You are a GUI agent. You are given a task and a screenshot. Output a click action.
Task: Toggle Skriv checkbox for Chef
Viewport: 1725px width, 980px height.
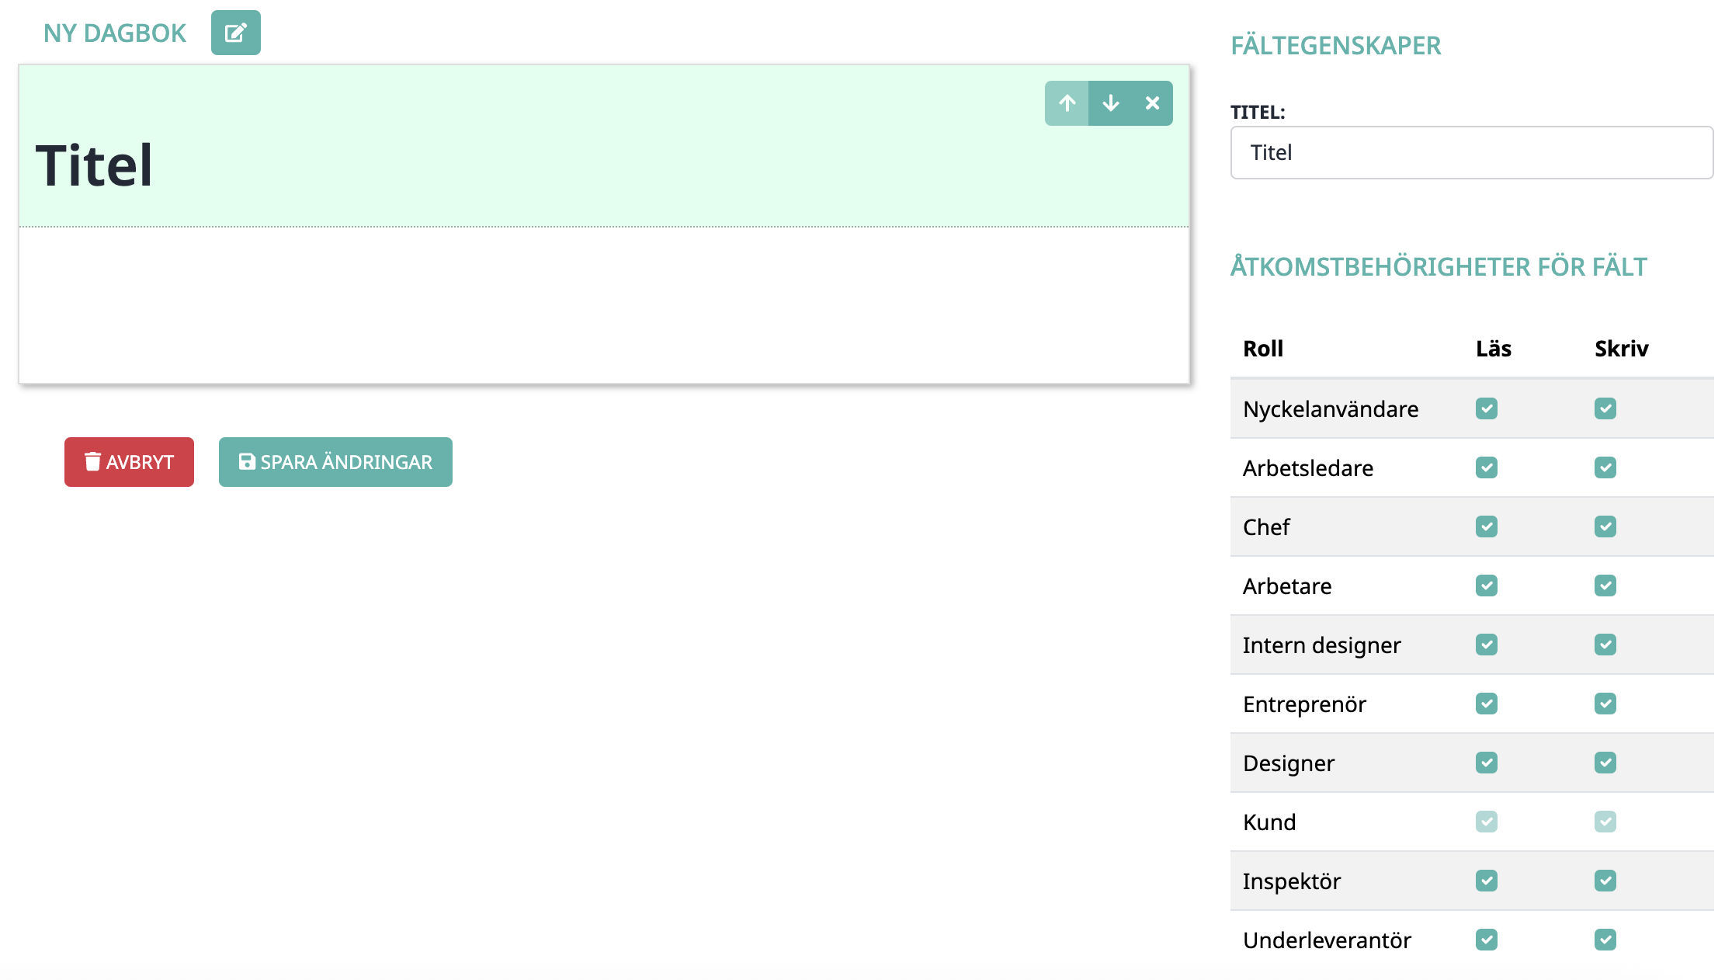coord(1605,526)
